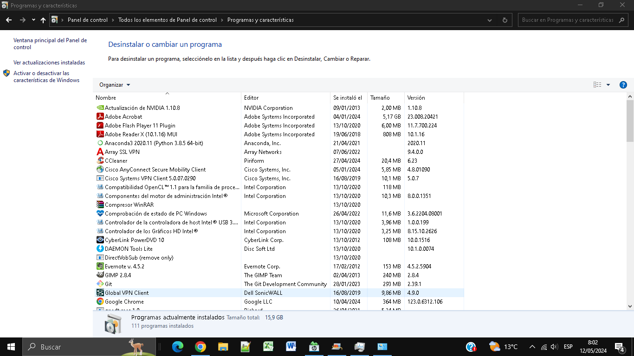Navigate to Panel de control breadcrumb
634x356 pixels.
pyautogui.click(x=88, y=20)
